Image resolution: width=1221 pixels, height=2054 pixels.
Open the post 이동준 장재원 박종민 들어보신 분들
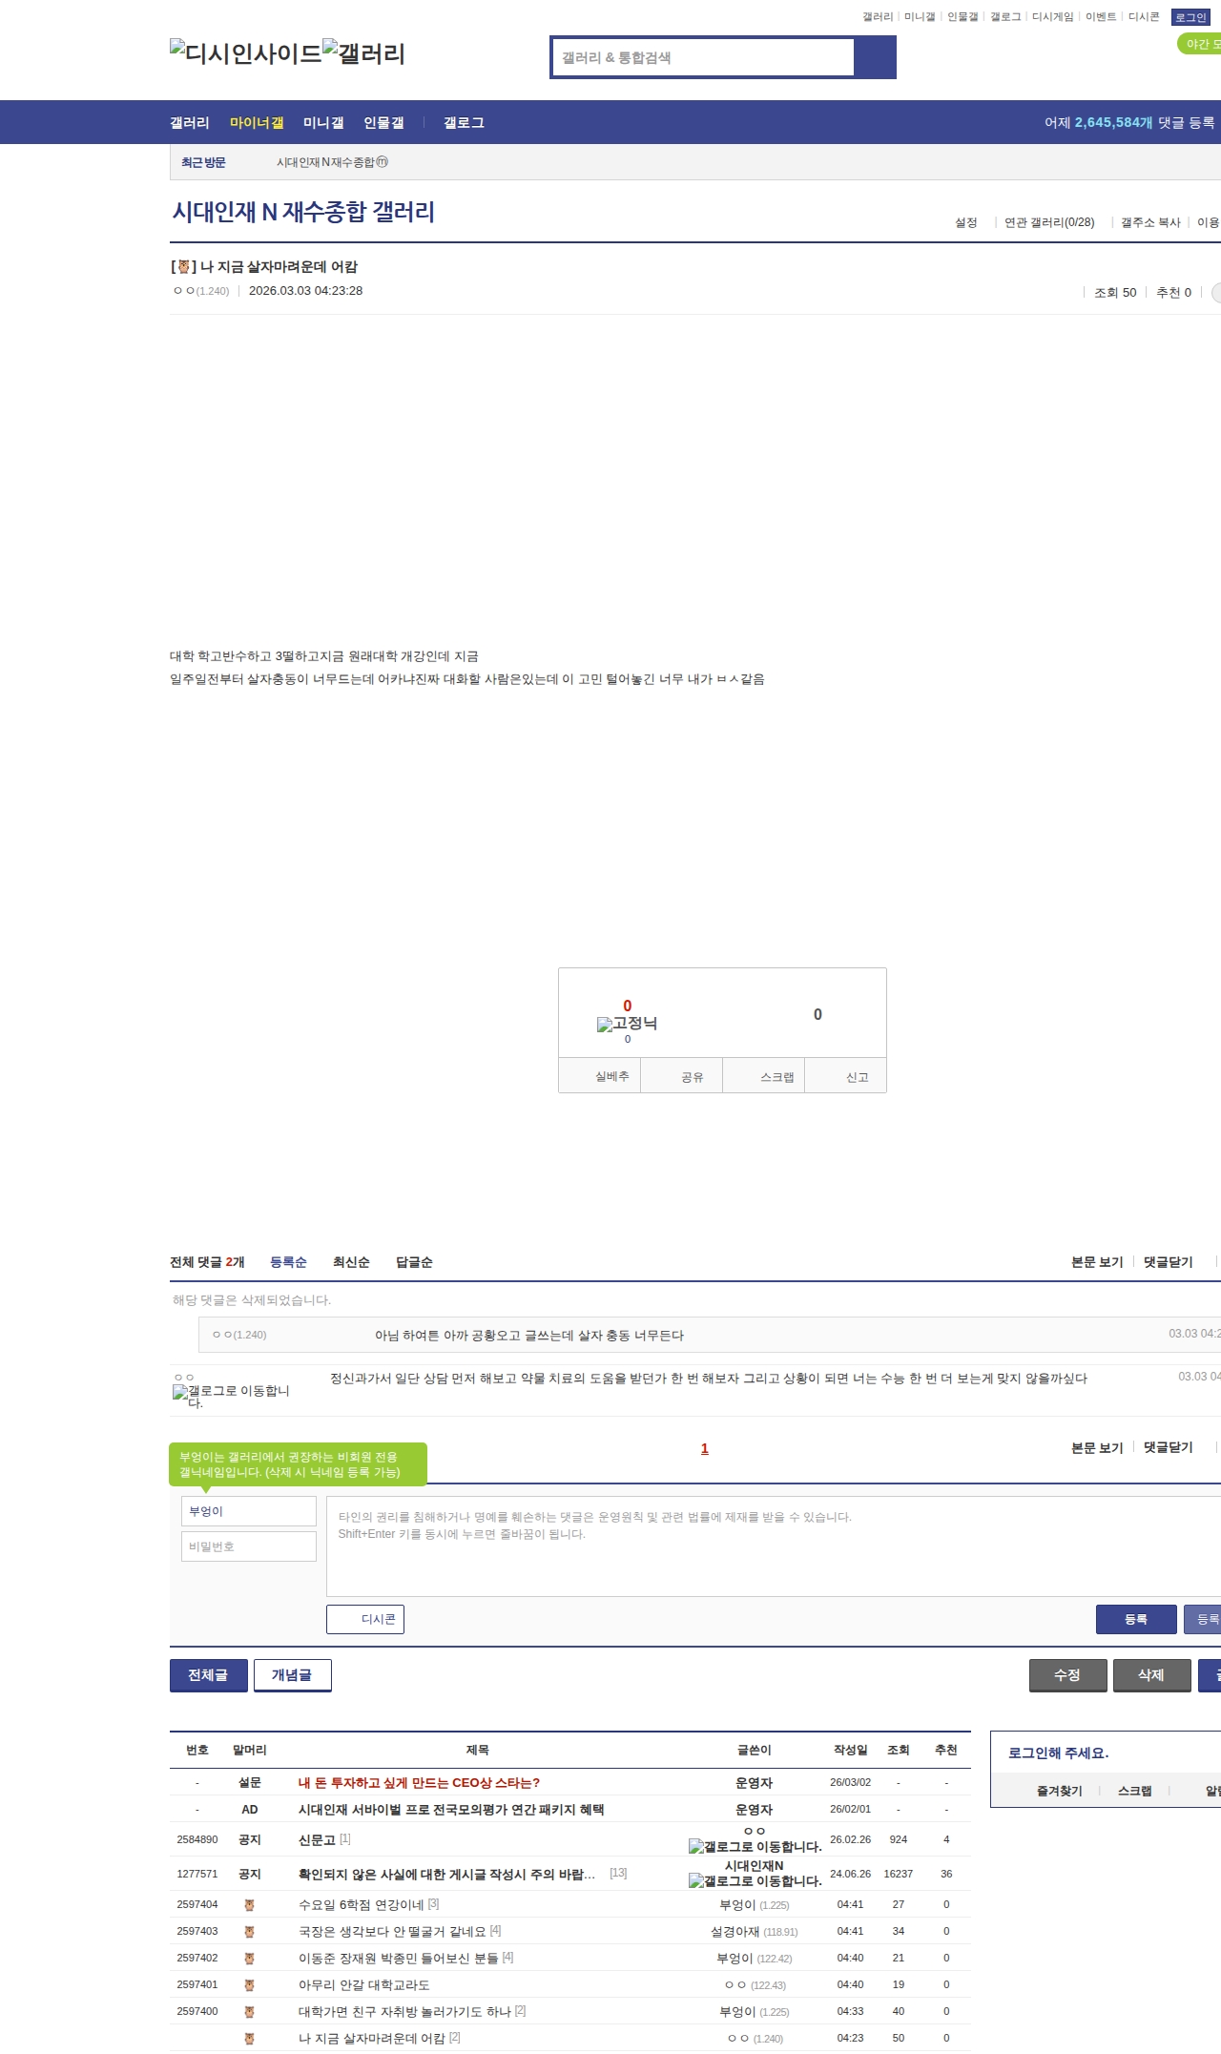[399, 1958]
